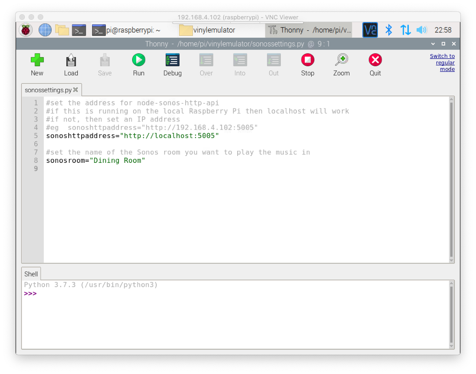Click line number 9 in the gutter

tap(36, 168)
